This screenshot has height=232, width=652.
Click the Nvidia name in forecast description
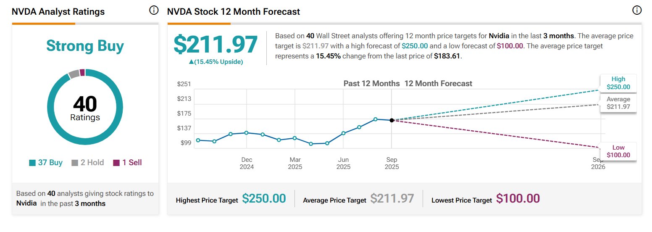(500, 36)
